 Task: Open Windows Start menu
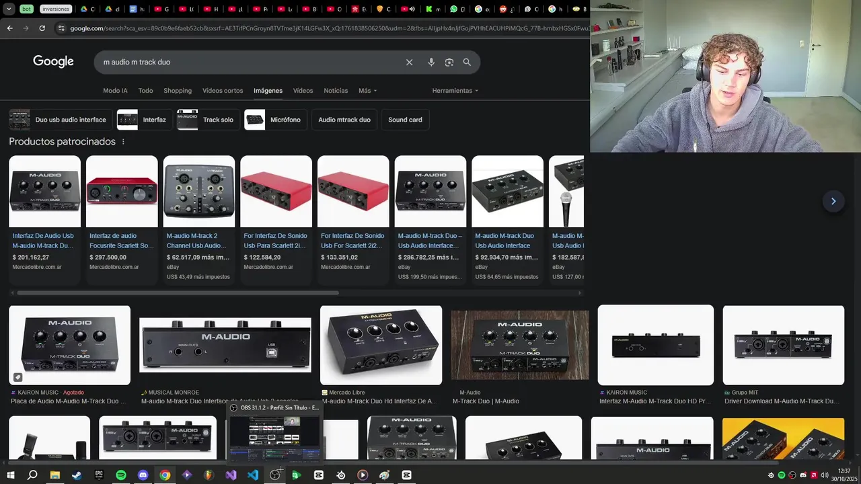[x=10, y=475]
